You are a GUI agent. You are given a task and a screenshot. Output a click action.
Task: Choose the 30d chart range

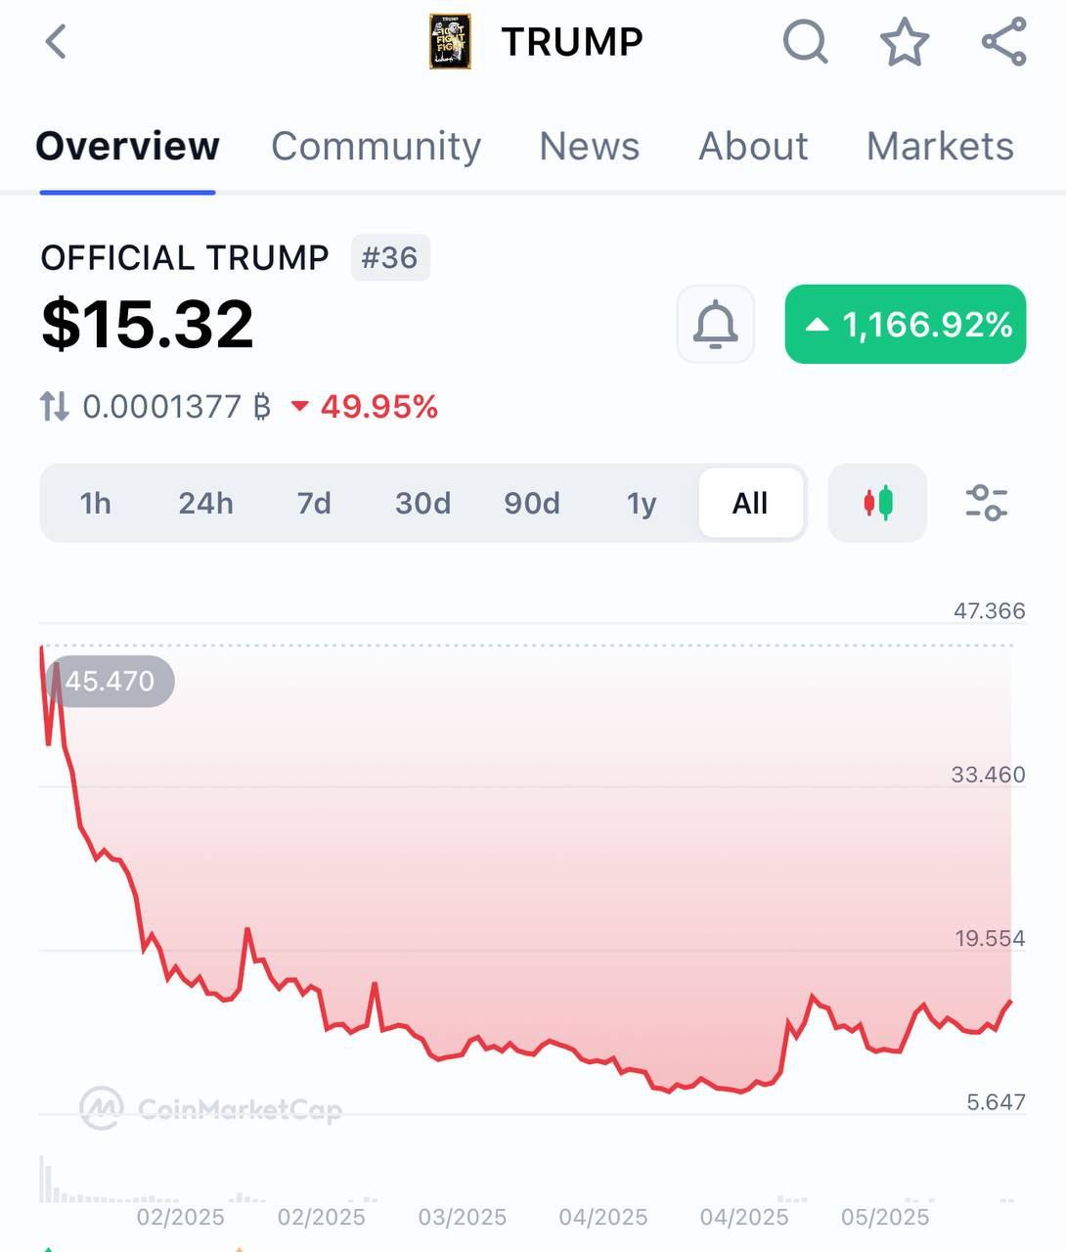pyautogui.click(x=422, y=503)
